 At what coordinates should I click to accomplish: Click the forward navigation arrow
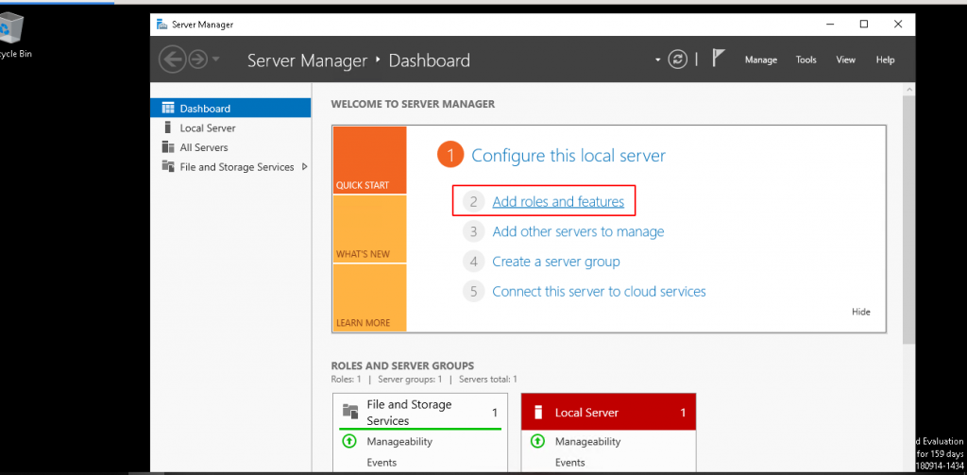click(x=198, y=59)
